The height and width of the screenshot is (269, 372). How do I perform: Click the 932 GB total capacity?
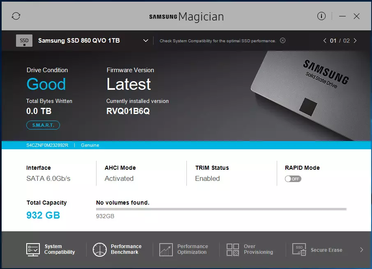tap(43, 215)
